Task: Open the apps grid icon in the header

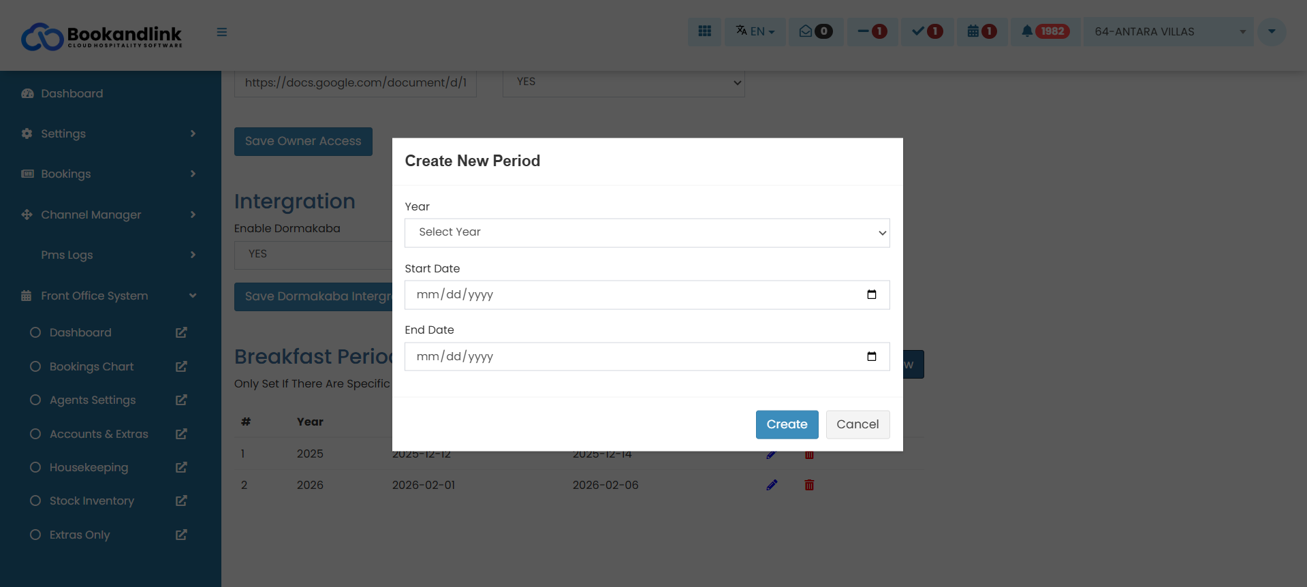Action: pyautogui.click(x=704, y=31)
